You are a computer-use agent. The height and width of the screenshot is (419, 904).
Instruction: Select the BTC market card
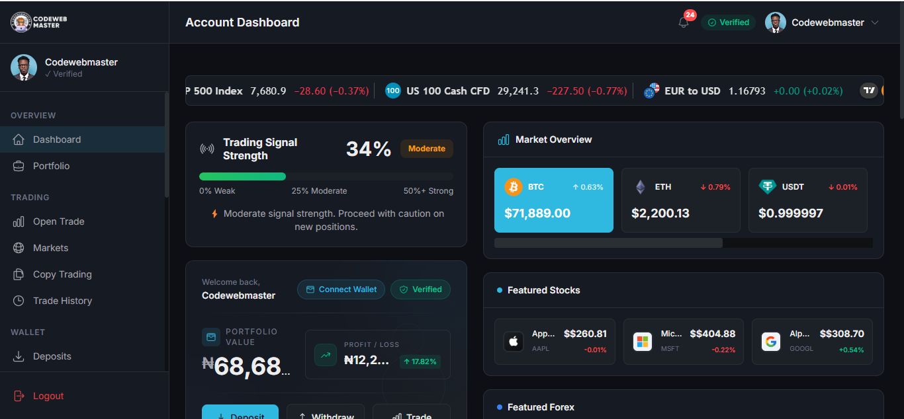coord(554,200)
